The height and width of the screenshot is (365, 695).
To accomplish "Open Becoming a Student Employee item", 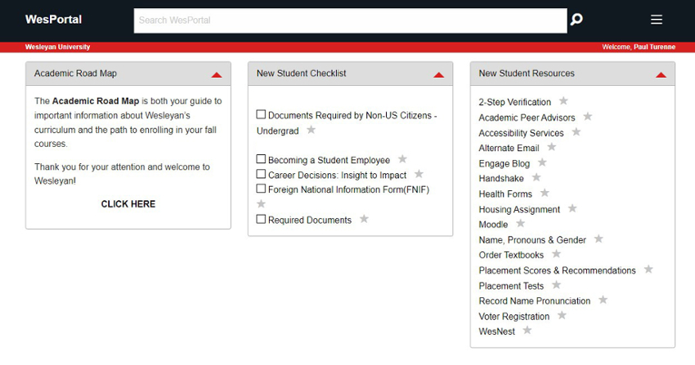I will point(329,160).
